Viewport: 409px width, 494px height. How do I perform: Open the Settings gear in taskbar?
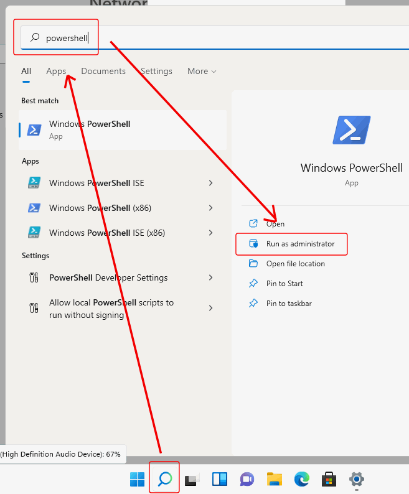[x=357, y=479]
